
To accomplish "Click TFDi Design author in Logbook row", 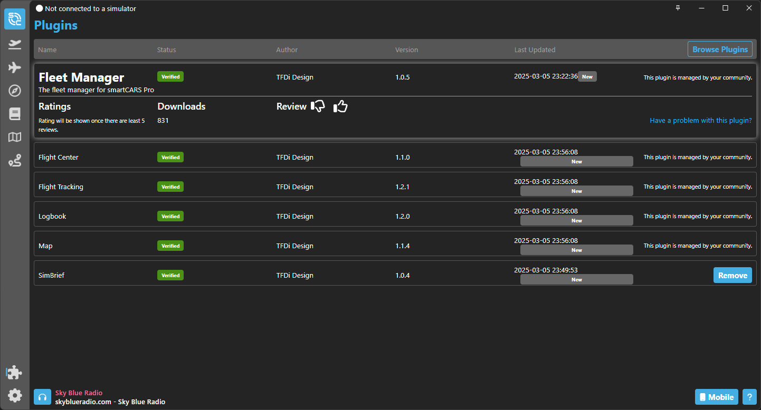I will point(294,217).
